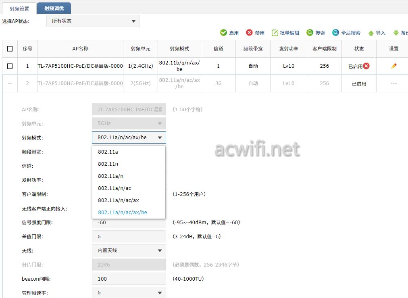Click the red 禁用 disable icon
This screenshot has width=408, height=298.
coord(249,33)
